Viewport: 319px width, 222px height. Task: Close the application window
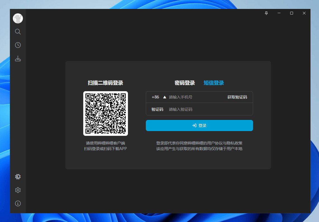click(304, 13)
